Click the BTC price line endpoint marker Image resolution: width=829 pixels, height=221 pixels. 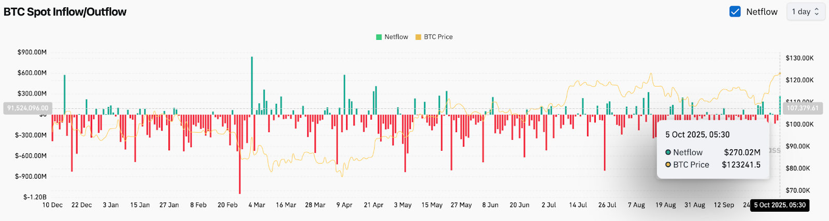(x=780, y=73)
